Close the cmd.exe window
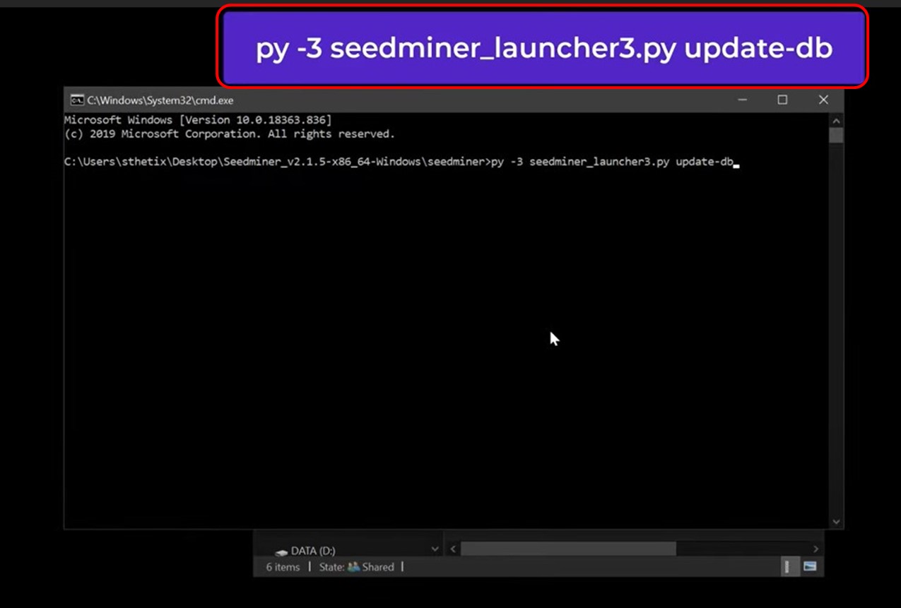The width and height of the screenshot is (901, 608). click(x=823, y=100)
